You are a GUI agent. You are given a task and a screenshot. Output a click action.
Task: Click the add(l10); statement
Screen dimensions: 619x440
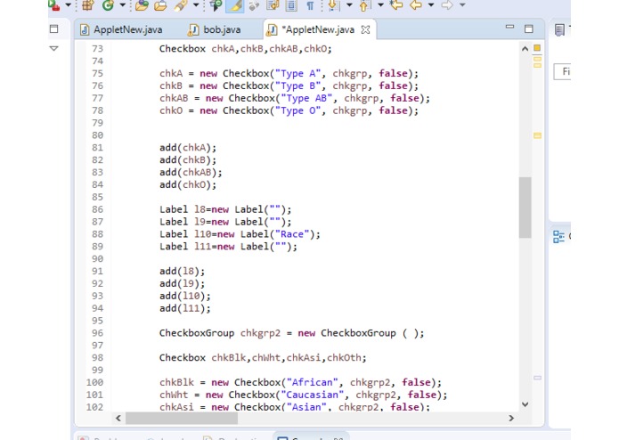(185, 296)
